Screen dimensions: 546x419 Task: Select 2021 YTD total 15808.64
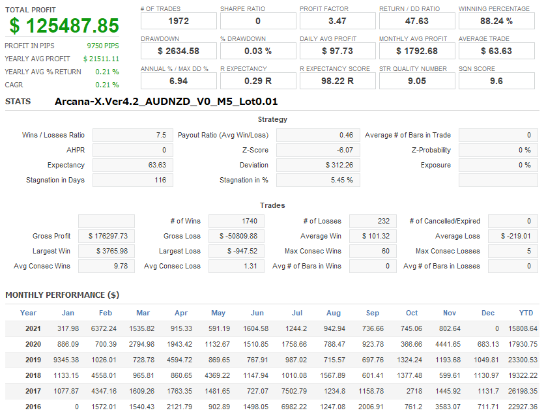point(523,328)
